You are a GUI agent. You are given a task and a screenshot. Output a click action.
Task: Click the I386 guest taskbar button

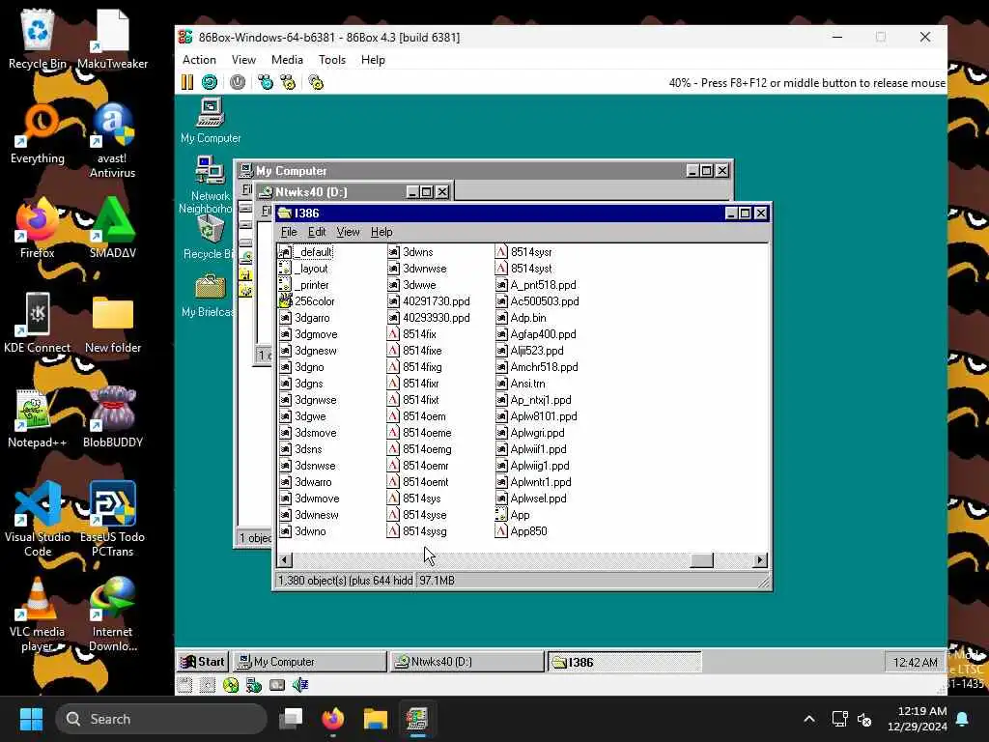click(624, 662)
